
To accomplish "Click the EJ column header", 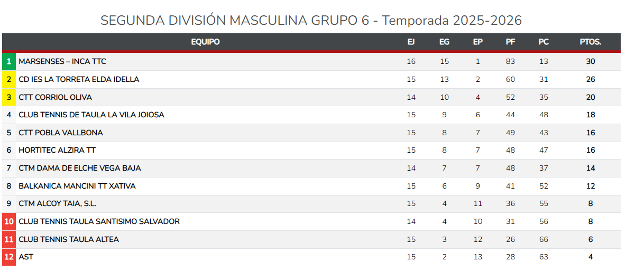I will tap(411, 42).
